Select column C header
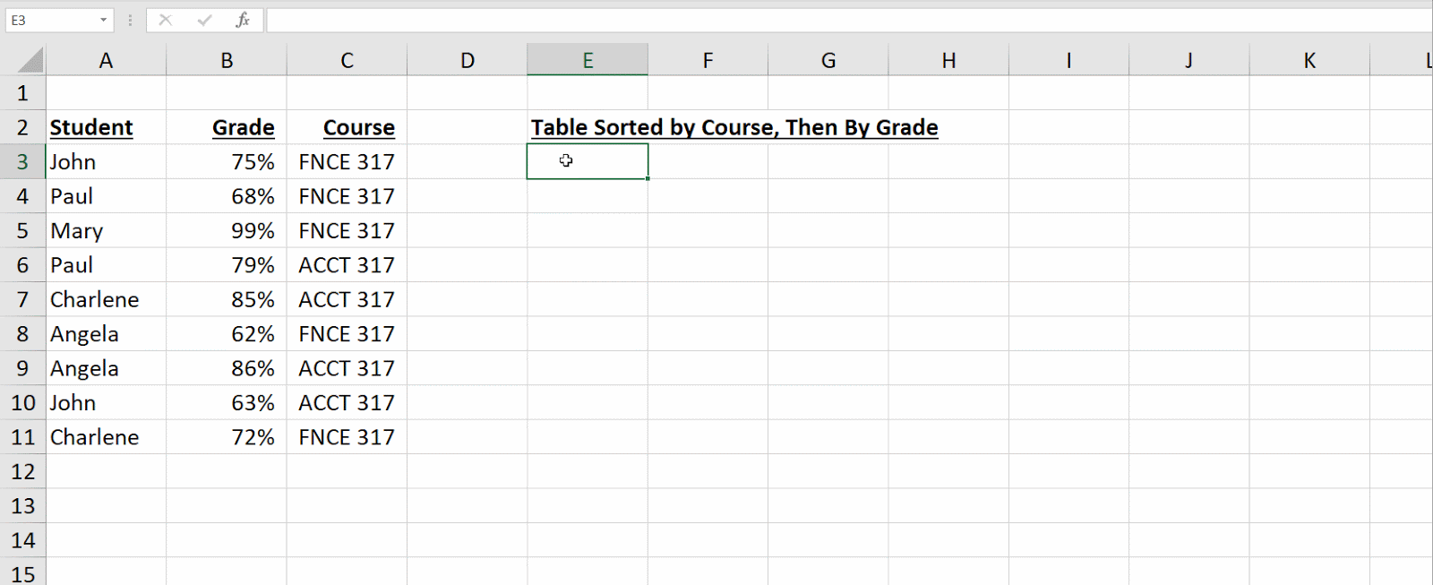 click(347, 61)
